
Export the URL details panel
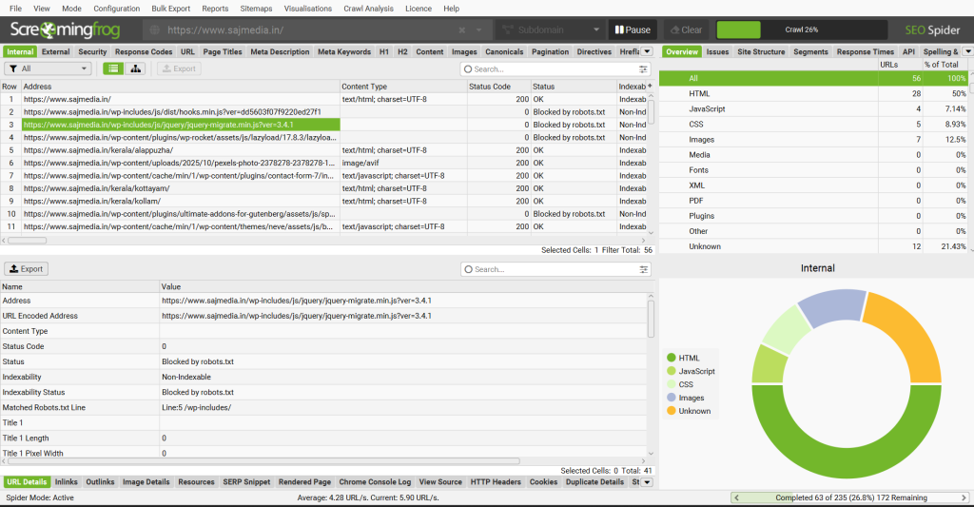[x=26, y=269]
